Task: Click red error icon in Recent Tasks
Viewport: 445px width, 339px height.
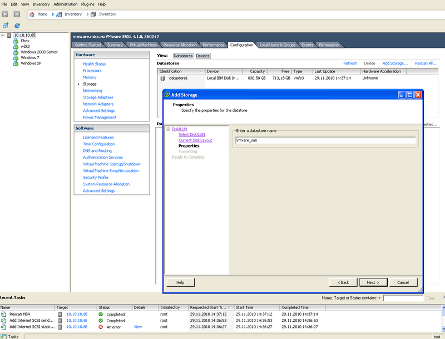Action: click(101, 327)
